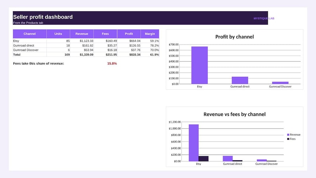The height and width of the screenshot is (178, 316).
Task: Click Etsy axis label under profit chart
Action: coord(199,86)
